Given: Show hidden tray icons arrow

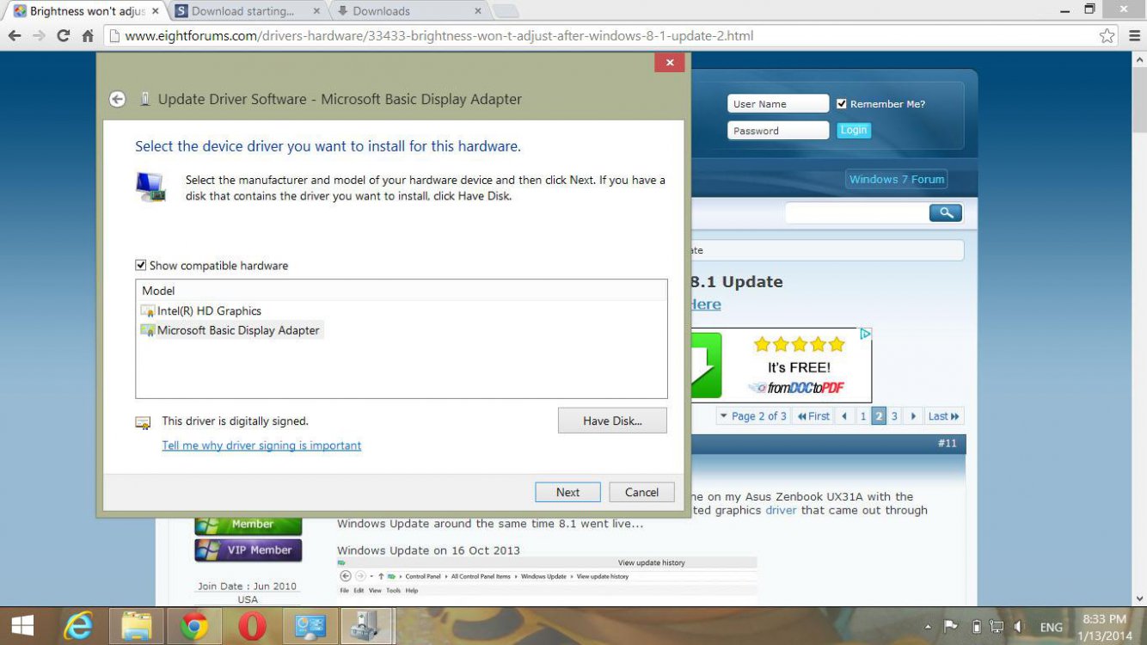Looking at the screenshot, I should (929, 627).
